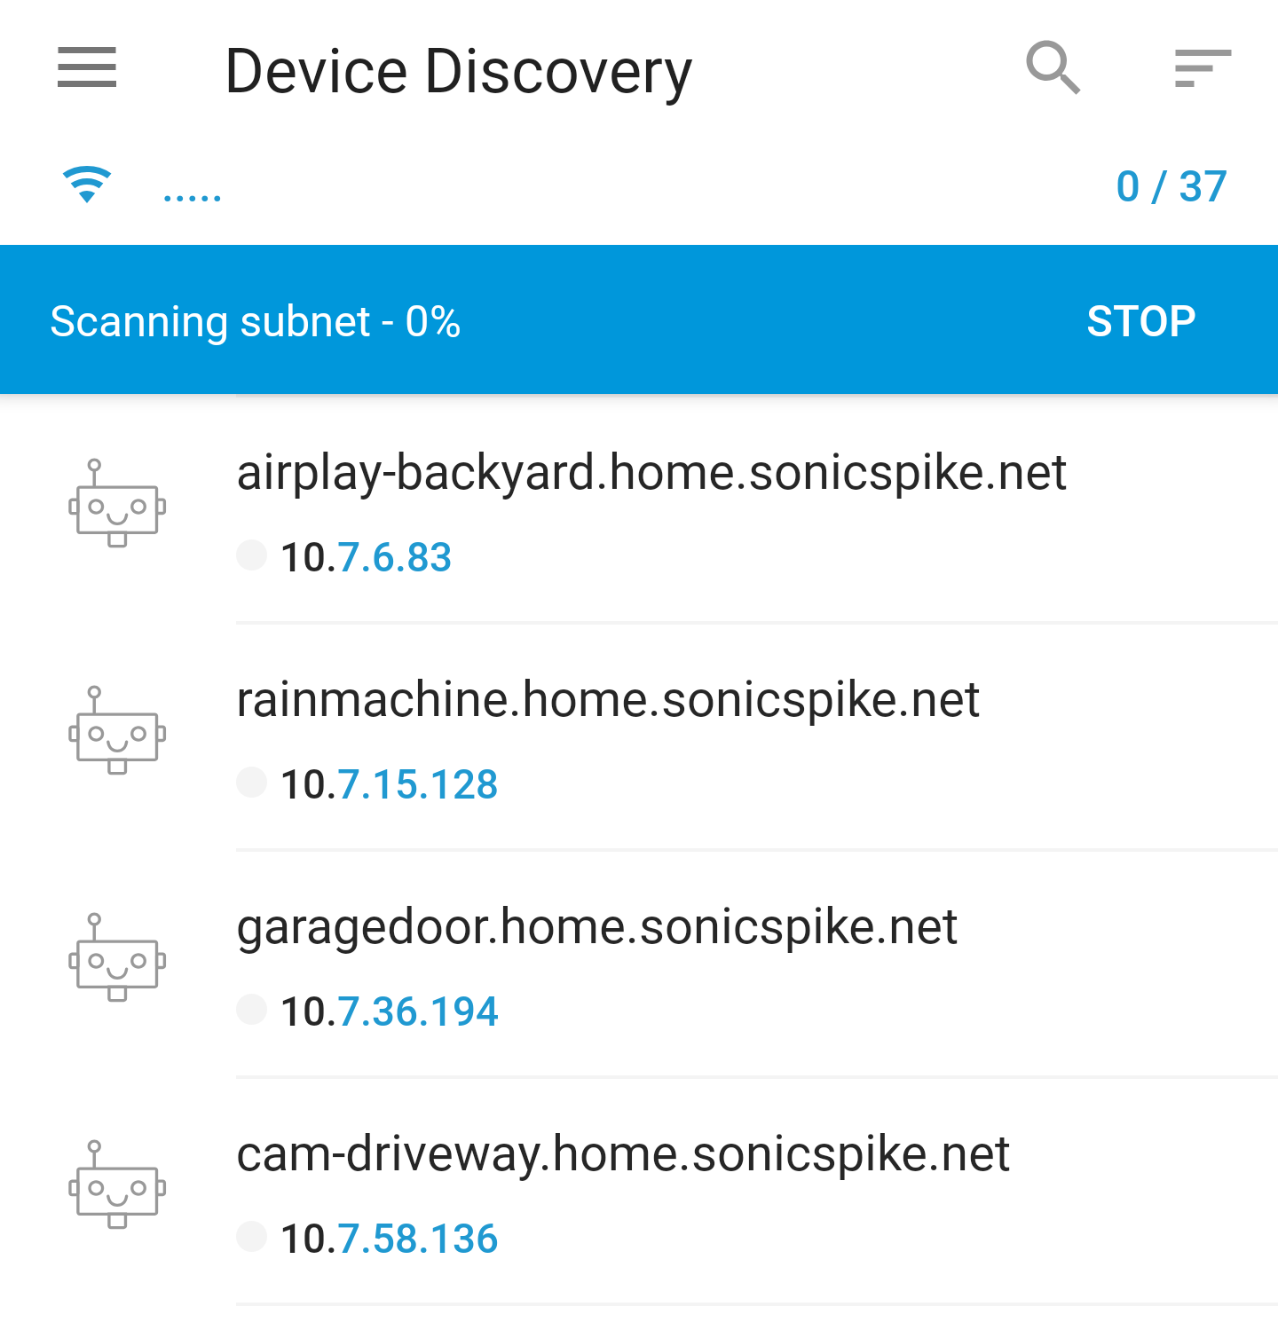Tap the Scanning subnet progress banner
Viewport: 1278px width, 1338px height.
coord(639,319)
